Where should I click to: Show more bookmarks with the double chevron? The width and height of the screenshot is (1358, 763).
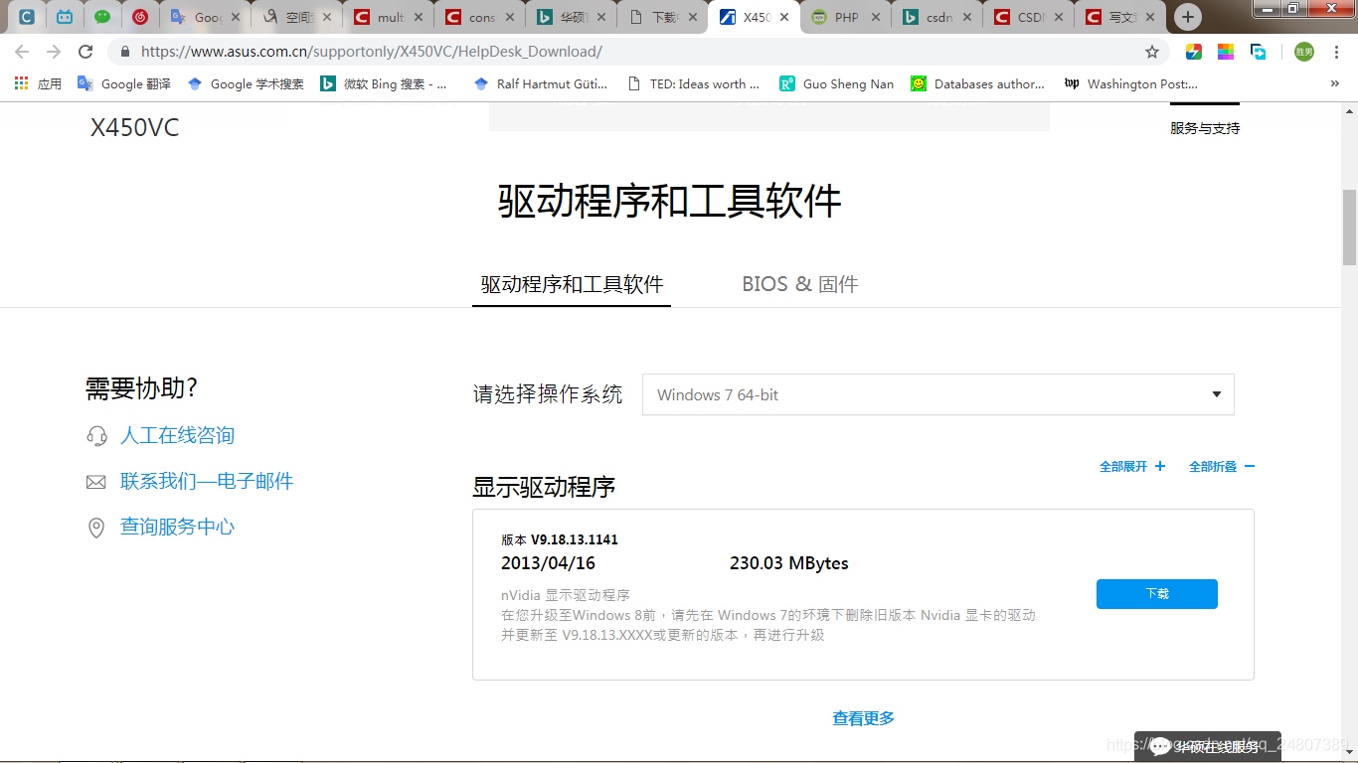click(x=1334, y=84)
